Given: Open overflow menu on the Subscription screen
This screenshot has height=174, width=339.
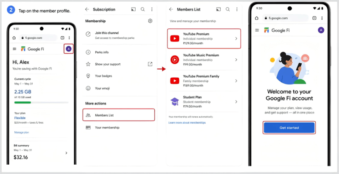Looking at the screenshot, I should [x=152, y=9].
